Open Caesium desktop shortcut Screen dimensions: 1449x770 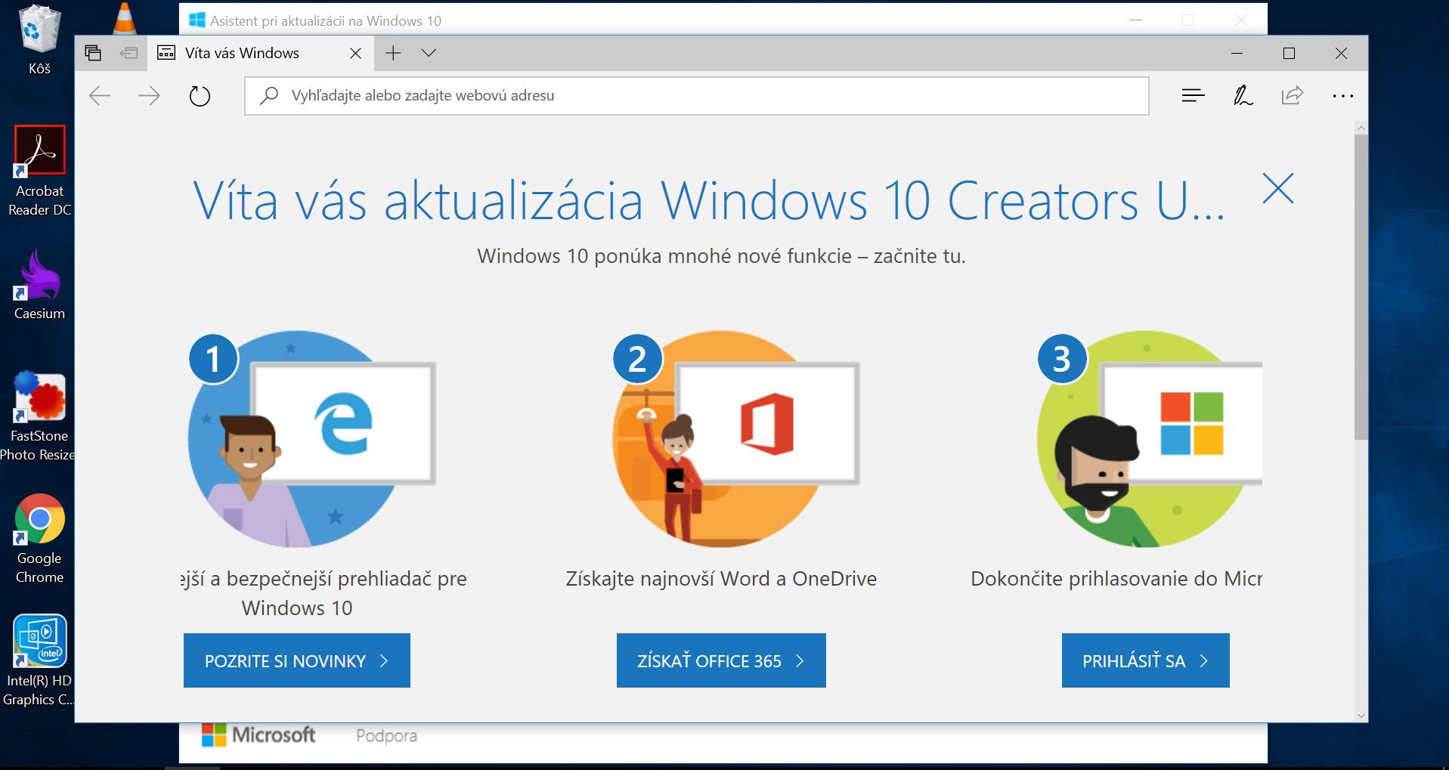tap(39, 285)
